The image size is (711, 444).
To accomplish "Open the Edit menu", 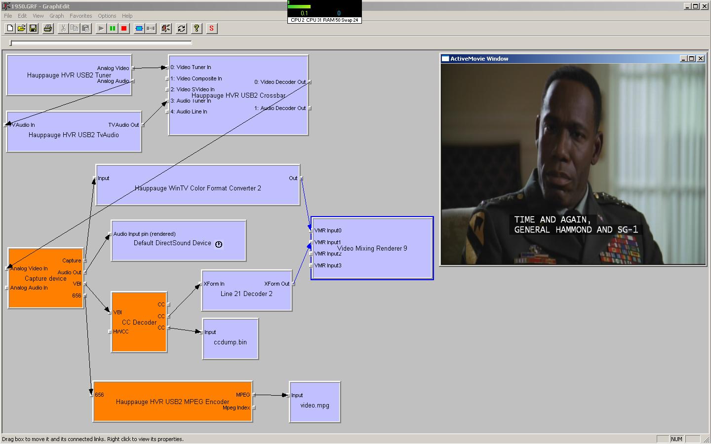I will tap(22, 16).
